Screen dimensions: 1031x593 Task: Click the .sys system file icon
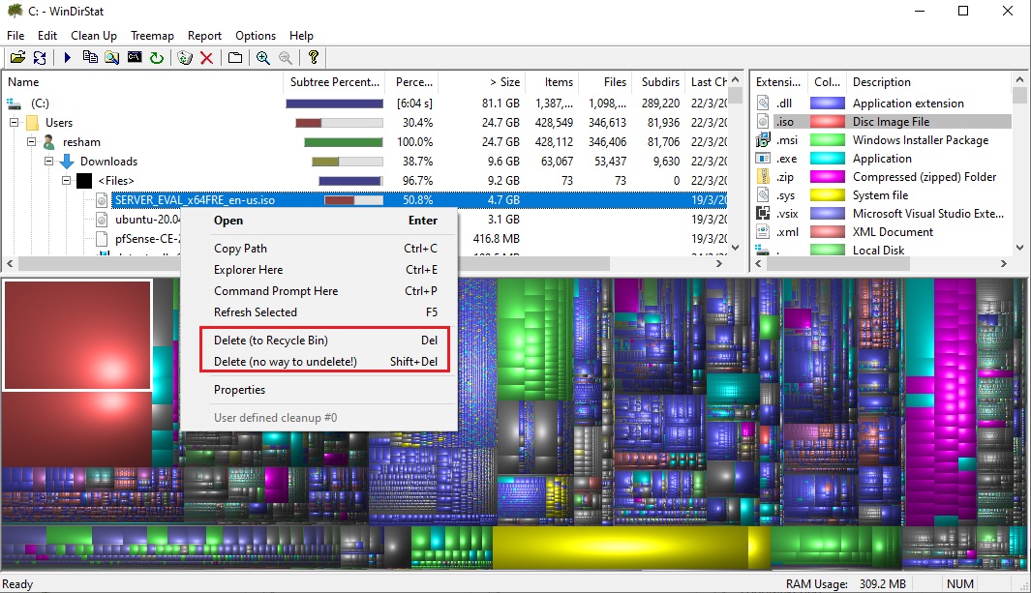(763, 195)
